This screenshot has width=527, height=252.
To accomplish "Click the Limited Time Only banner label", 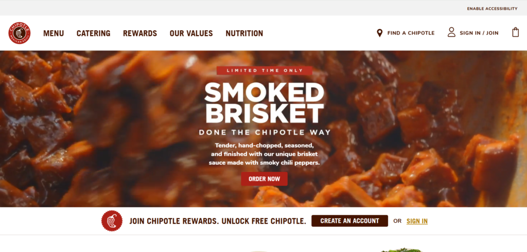I will point(265,70).
